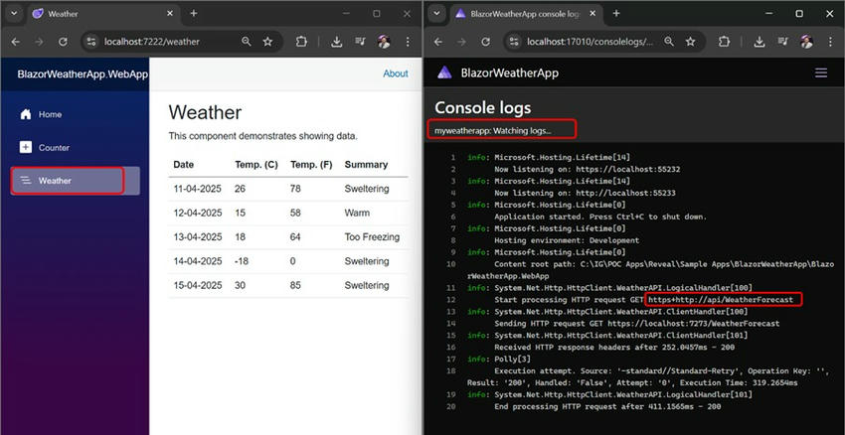Reload the localhost:17010 console logs page

[485, 42]
